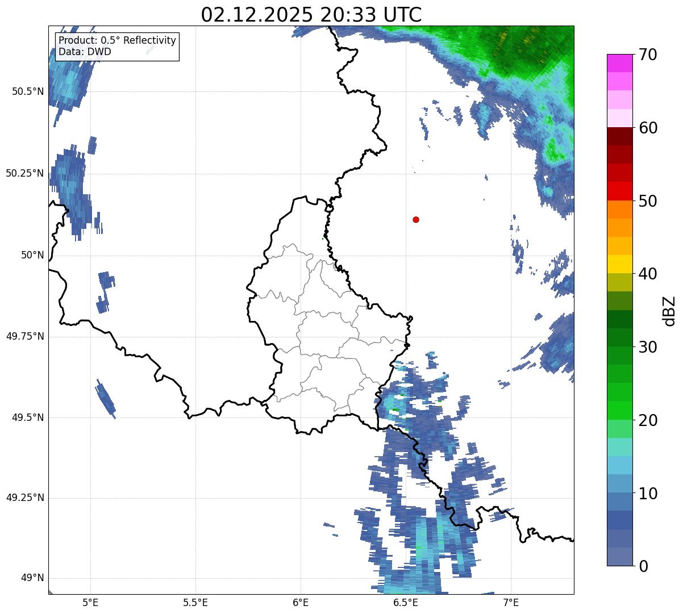Click the longitude label 5.5°E
This screenshot has width=683, height=614.
[195, 603]
